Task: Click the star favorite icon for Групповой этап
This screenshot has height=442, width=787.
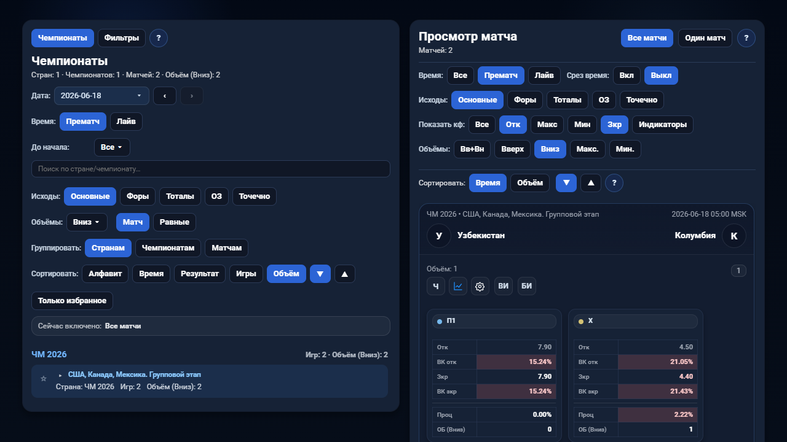Action: (44, 379)
